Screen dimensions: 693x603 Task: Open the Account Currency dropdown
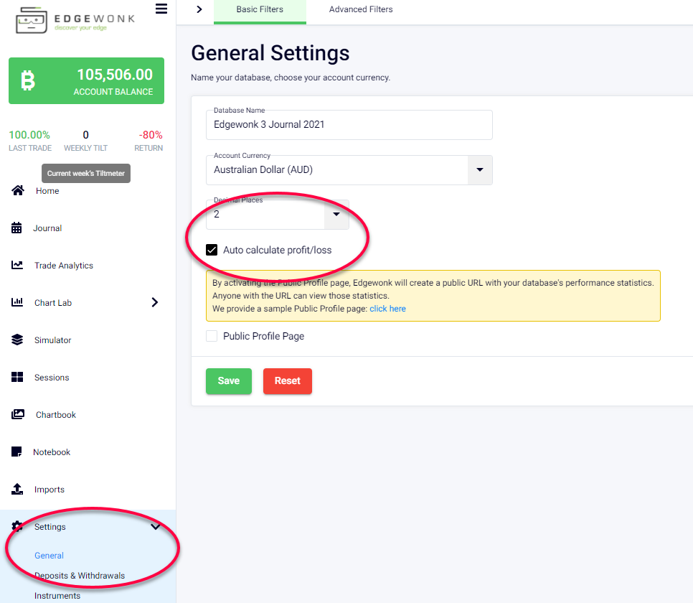click(x=479, y=170)
